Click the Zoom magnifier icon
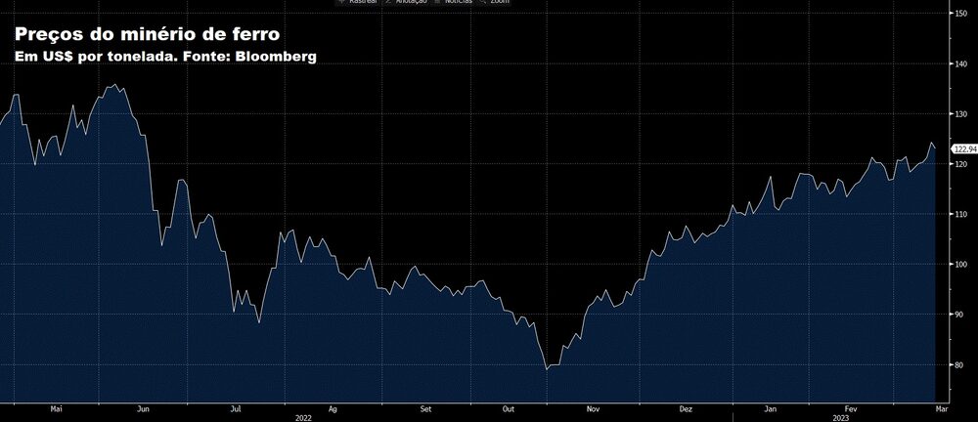Viewport: 978px width, 422px height. tap(483, 3)
